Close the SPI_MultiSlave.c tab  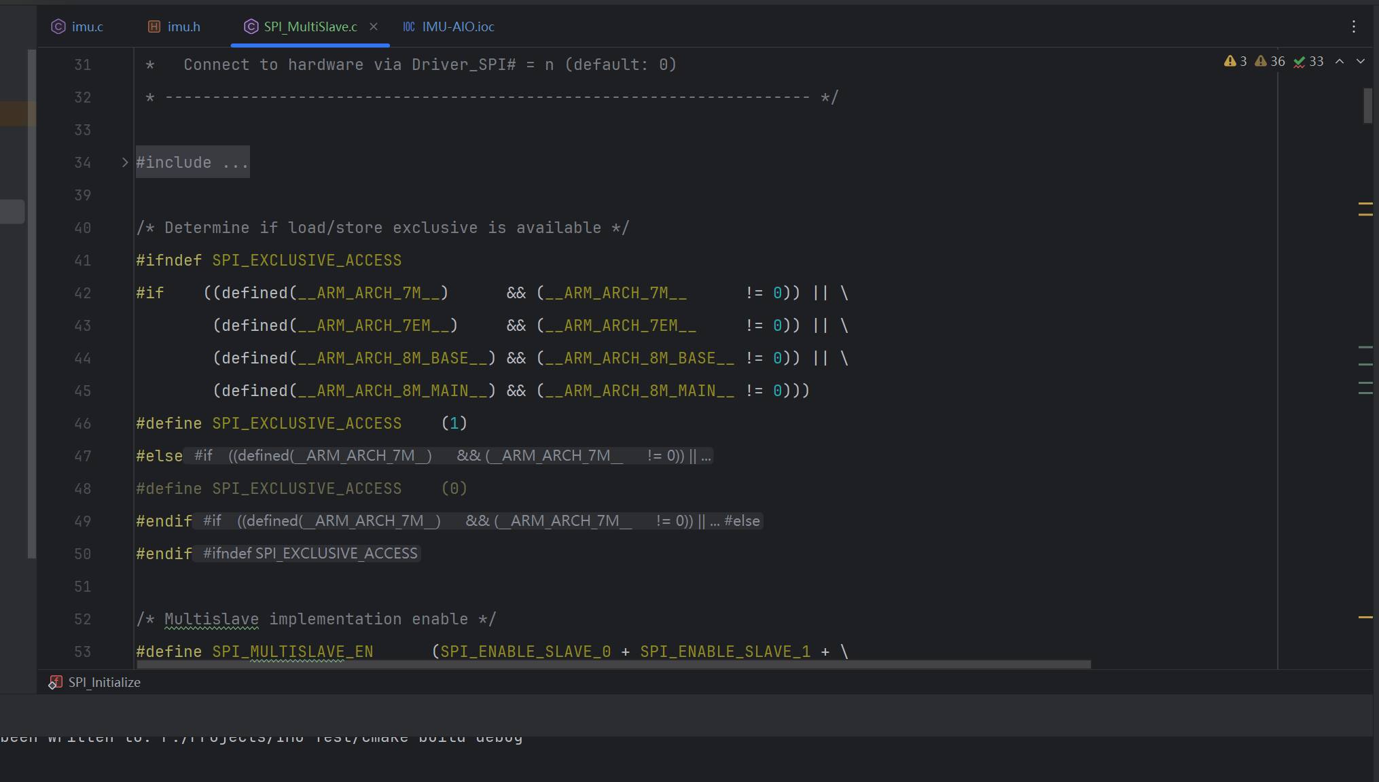click(374, 26)
